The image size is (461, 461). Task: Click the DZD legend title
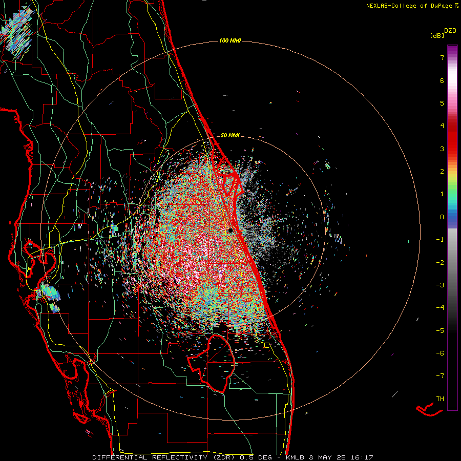(450, 31)
